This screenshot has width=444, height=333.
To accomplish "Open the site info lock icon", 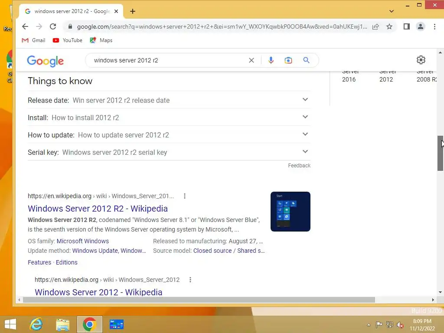I will [70, 26].
